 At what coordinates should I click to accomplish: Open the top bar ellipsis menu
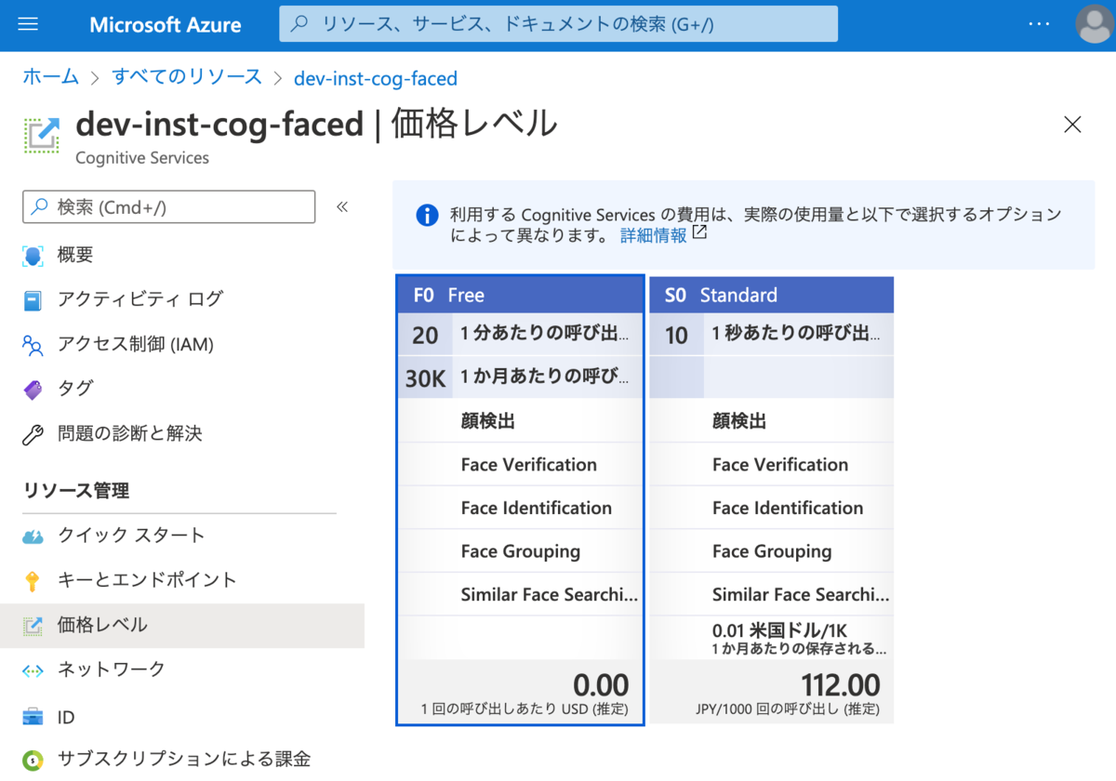[1039, 24]
